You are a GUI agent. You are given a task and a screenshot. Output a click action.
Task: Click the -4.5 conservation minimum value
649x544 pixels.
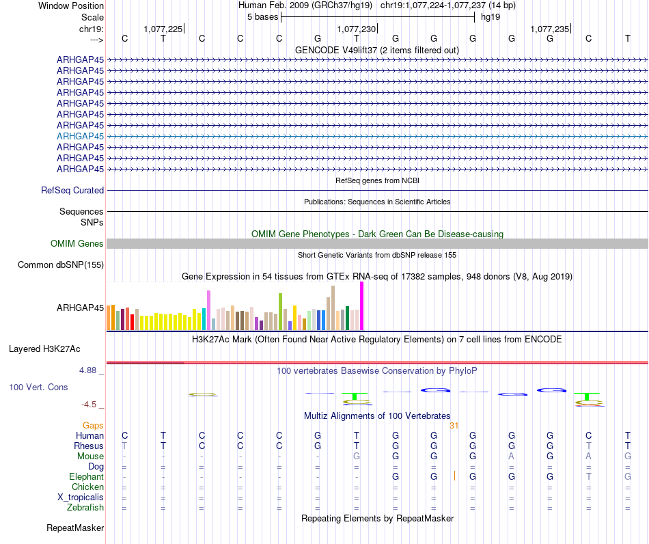coord(89,405)
